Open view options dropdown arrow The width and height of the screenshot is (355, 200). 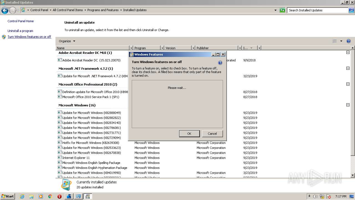341,41
